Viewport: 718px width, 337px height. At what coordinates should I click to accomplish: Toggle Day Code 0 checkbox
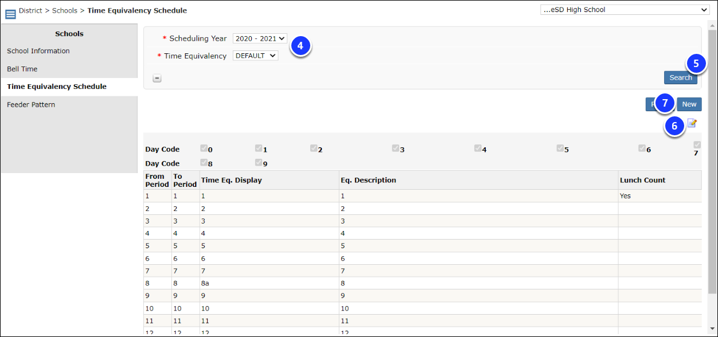point(204,148)
